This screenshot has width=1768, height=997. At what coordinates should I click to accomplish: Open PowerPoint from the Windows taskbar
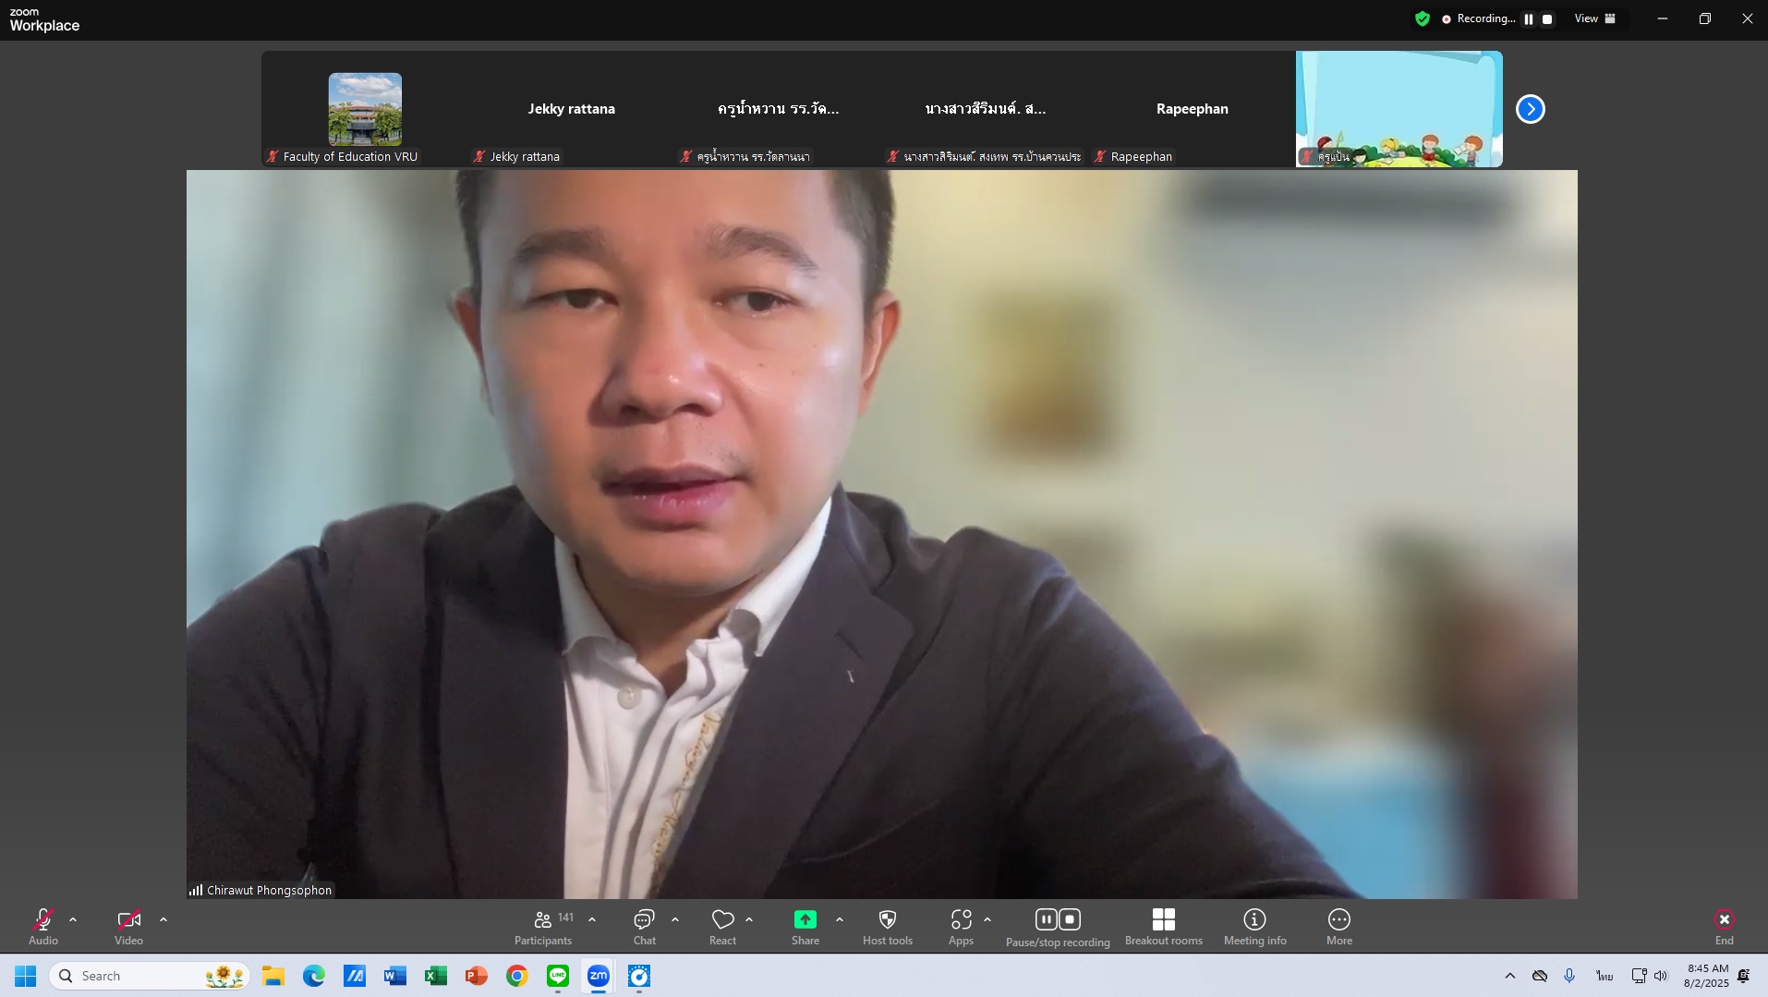click(477, 977)
